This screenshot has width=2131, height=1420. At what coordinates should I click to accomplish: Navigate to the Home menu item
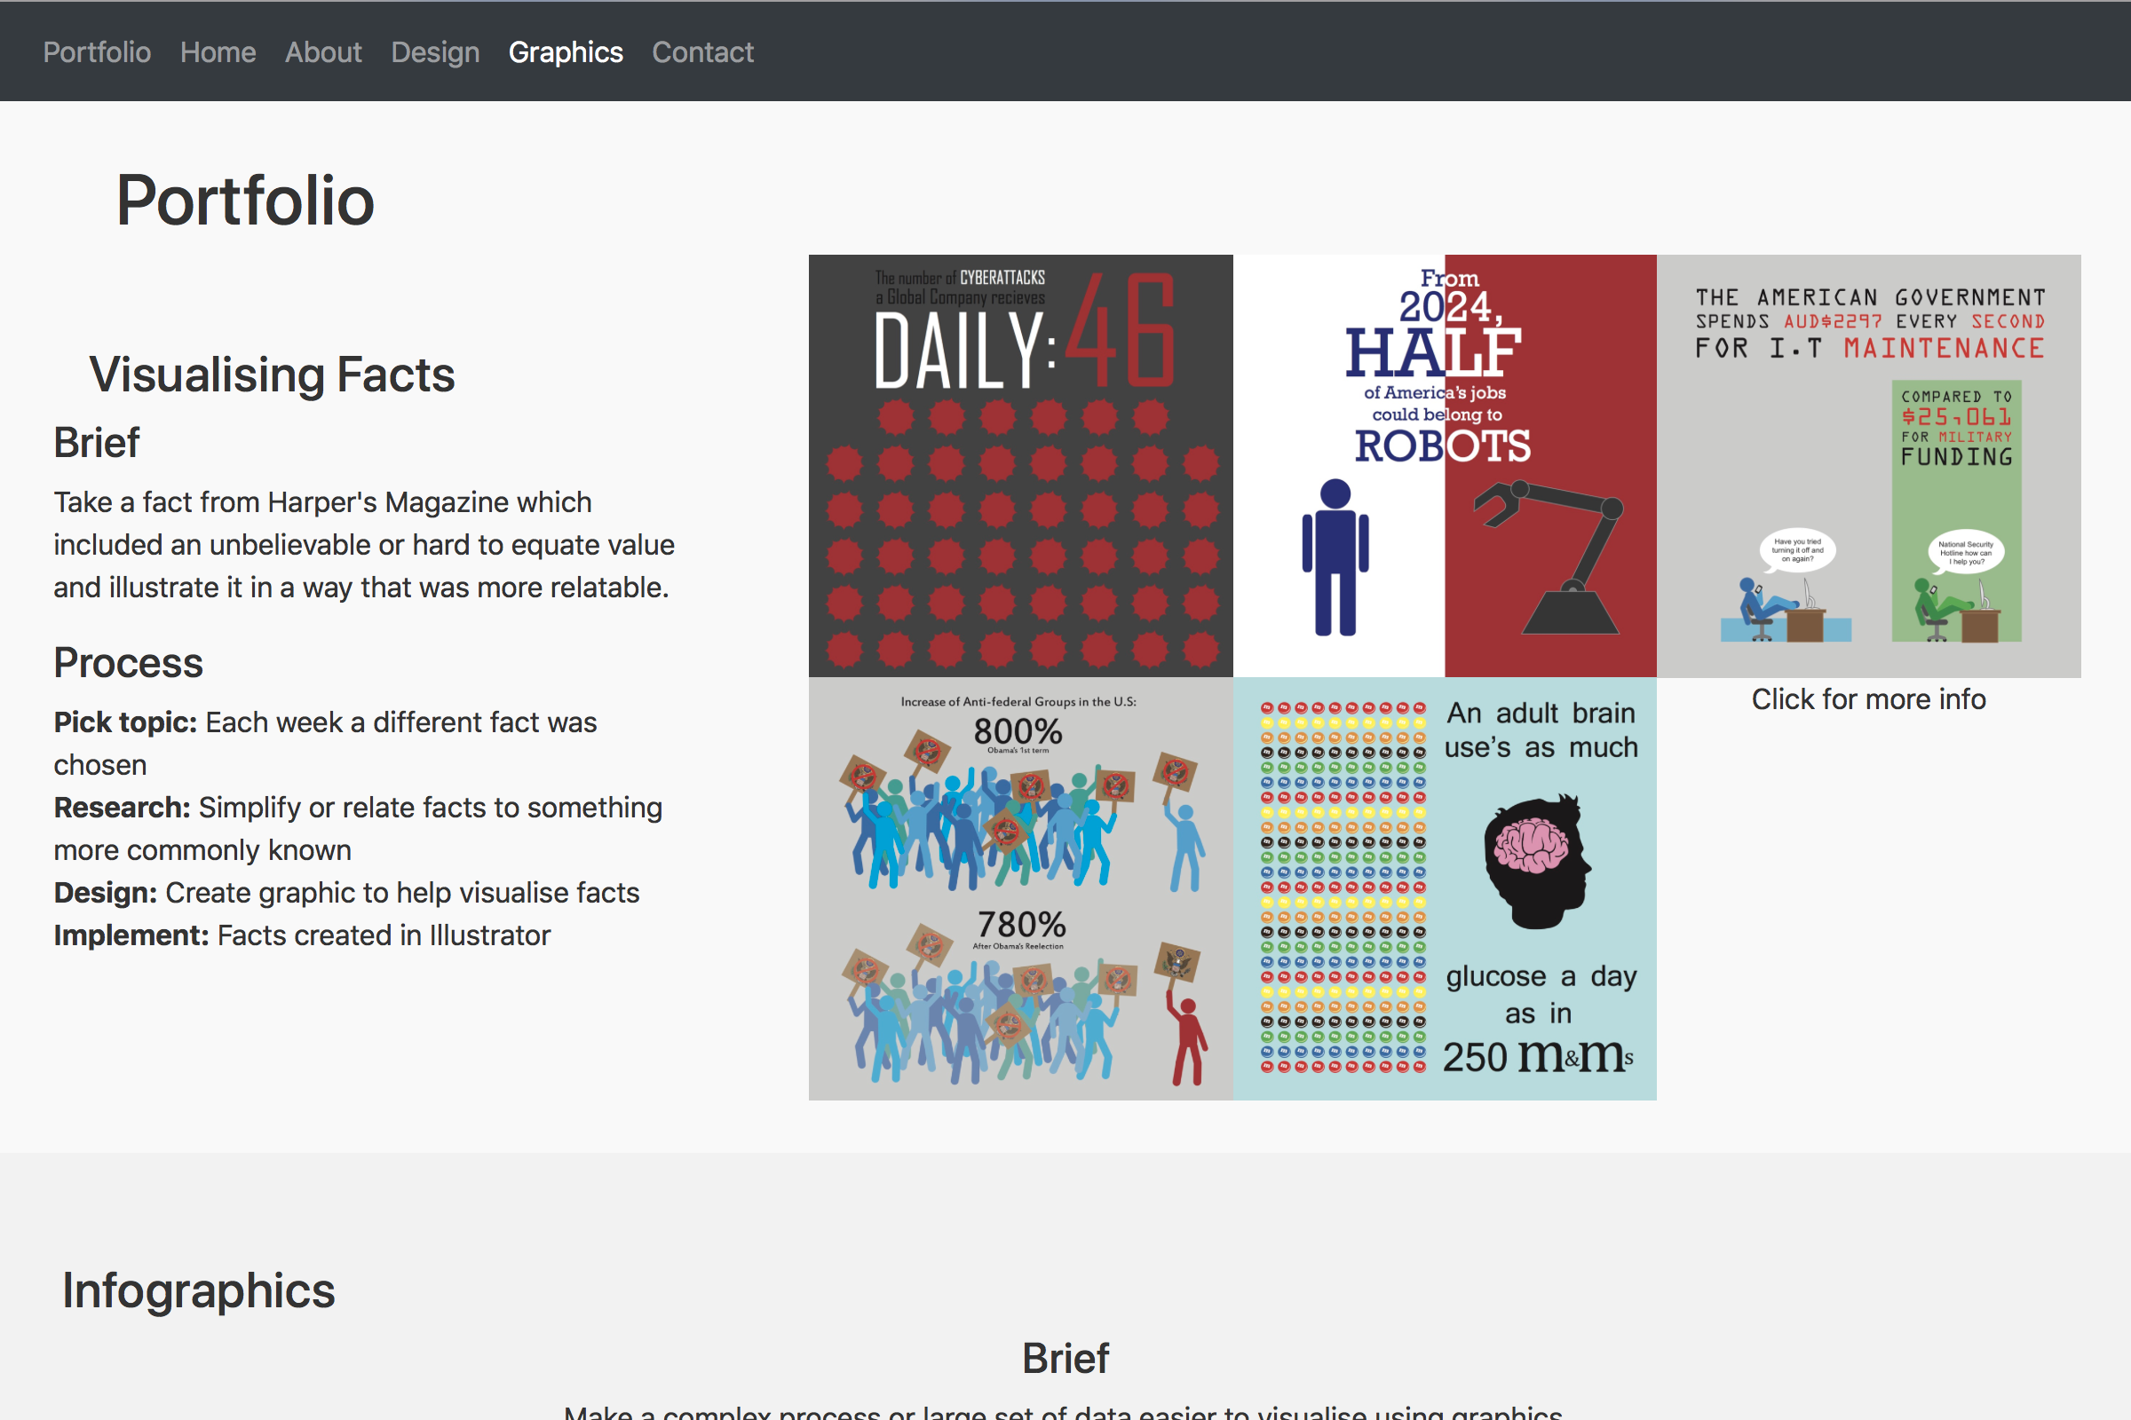[x=218, y=51]
